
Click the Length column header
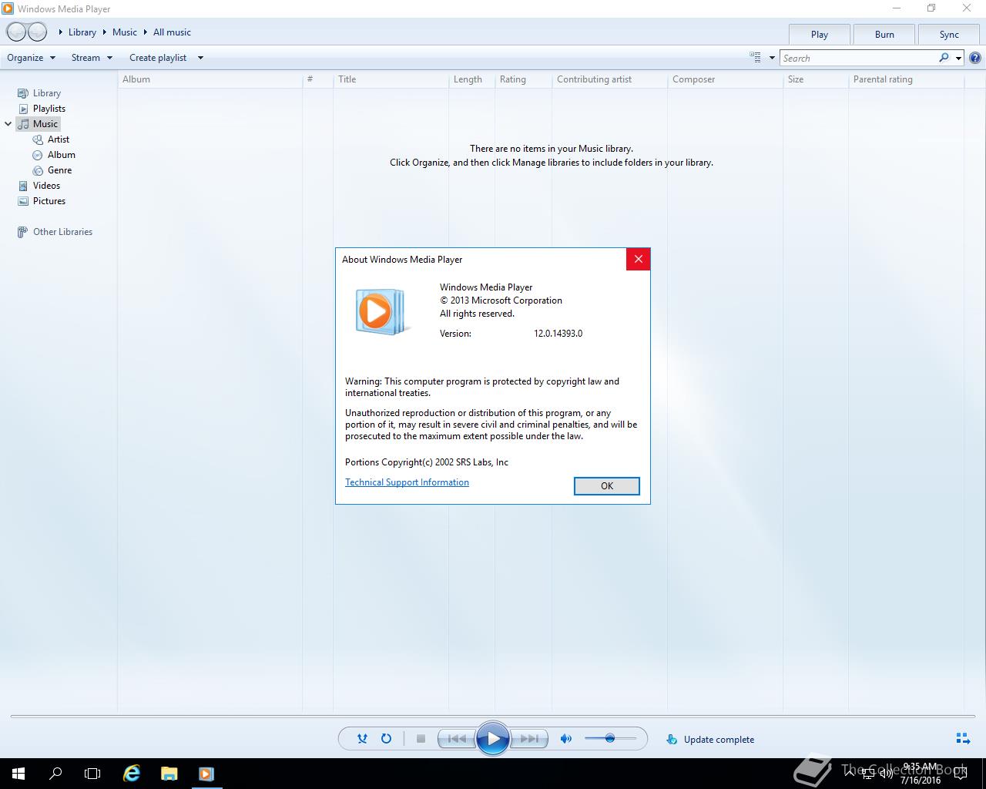[471, 79]
